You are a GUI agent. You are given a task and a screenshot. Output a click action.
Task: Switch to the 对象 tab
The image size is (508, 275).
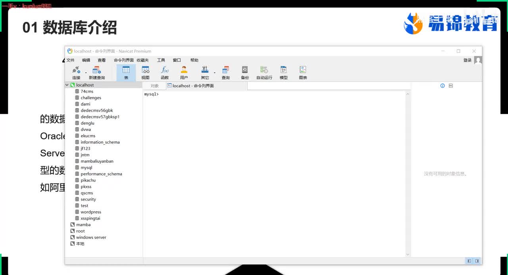(x=154, y=86)
